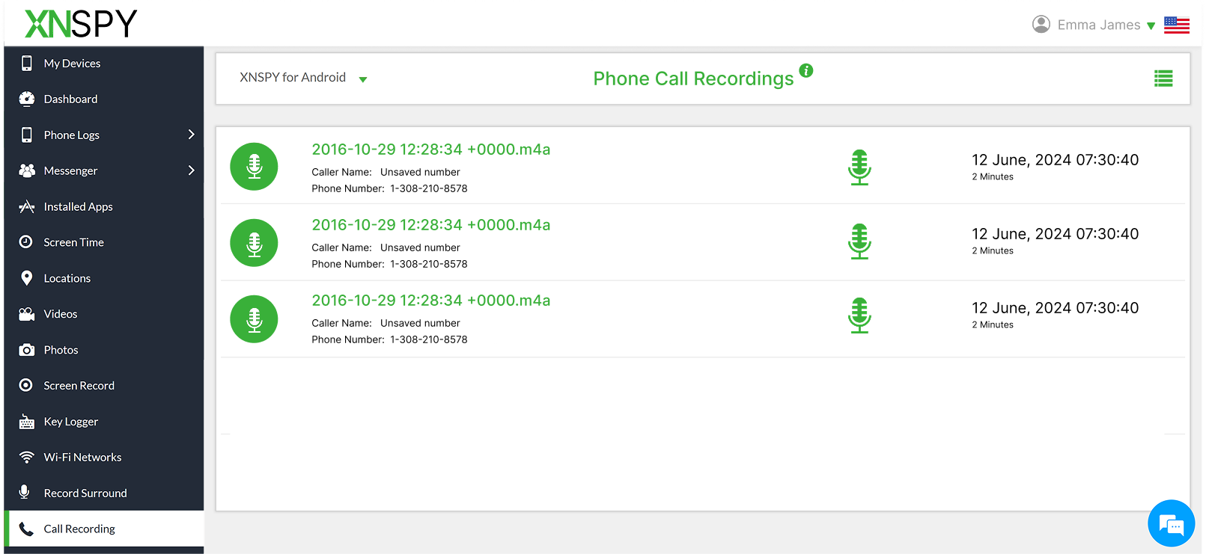Navigate to Record Surround
This screenshot has height=554, width=1206.
pos(85,493)
